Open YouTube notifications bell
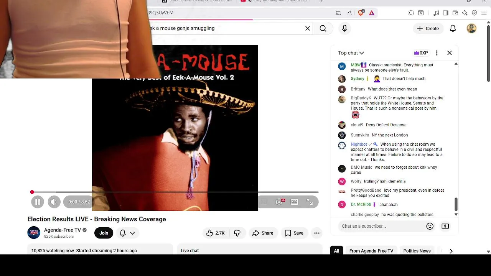Viewport: 491px width, 276px height. (453, 28)
